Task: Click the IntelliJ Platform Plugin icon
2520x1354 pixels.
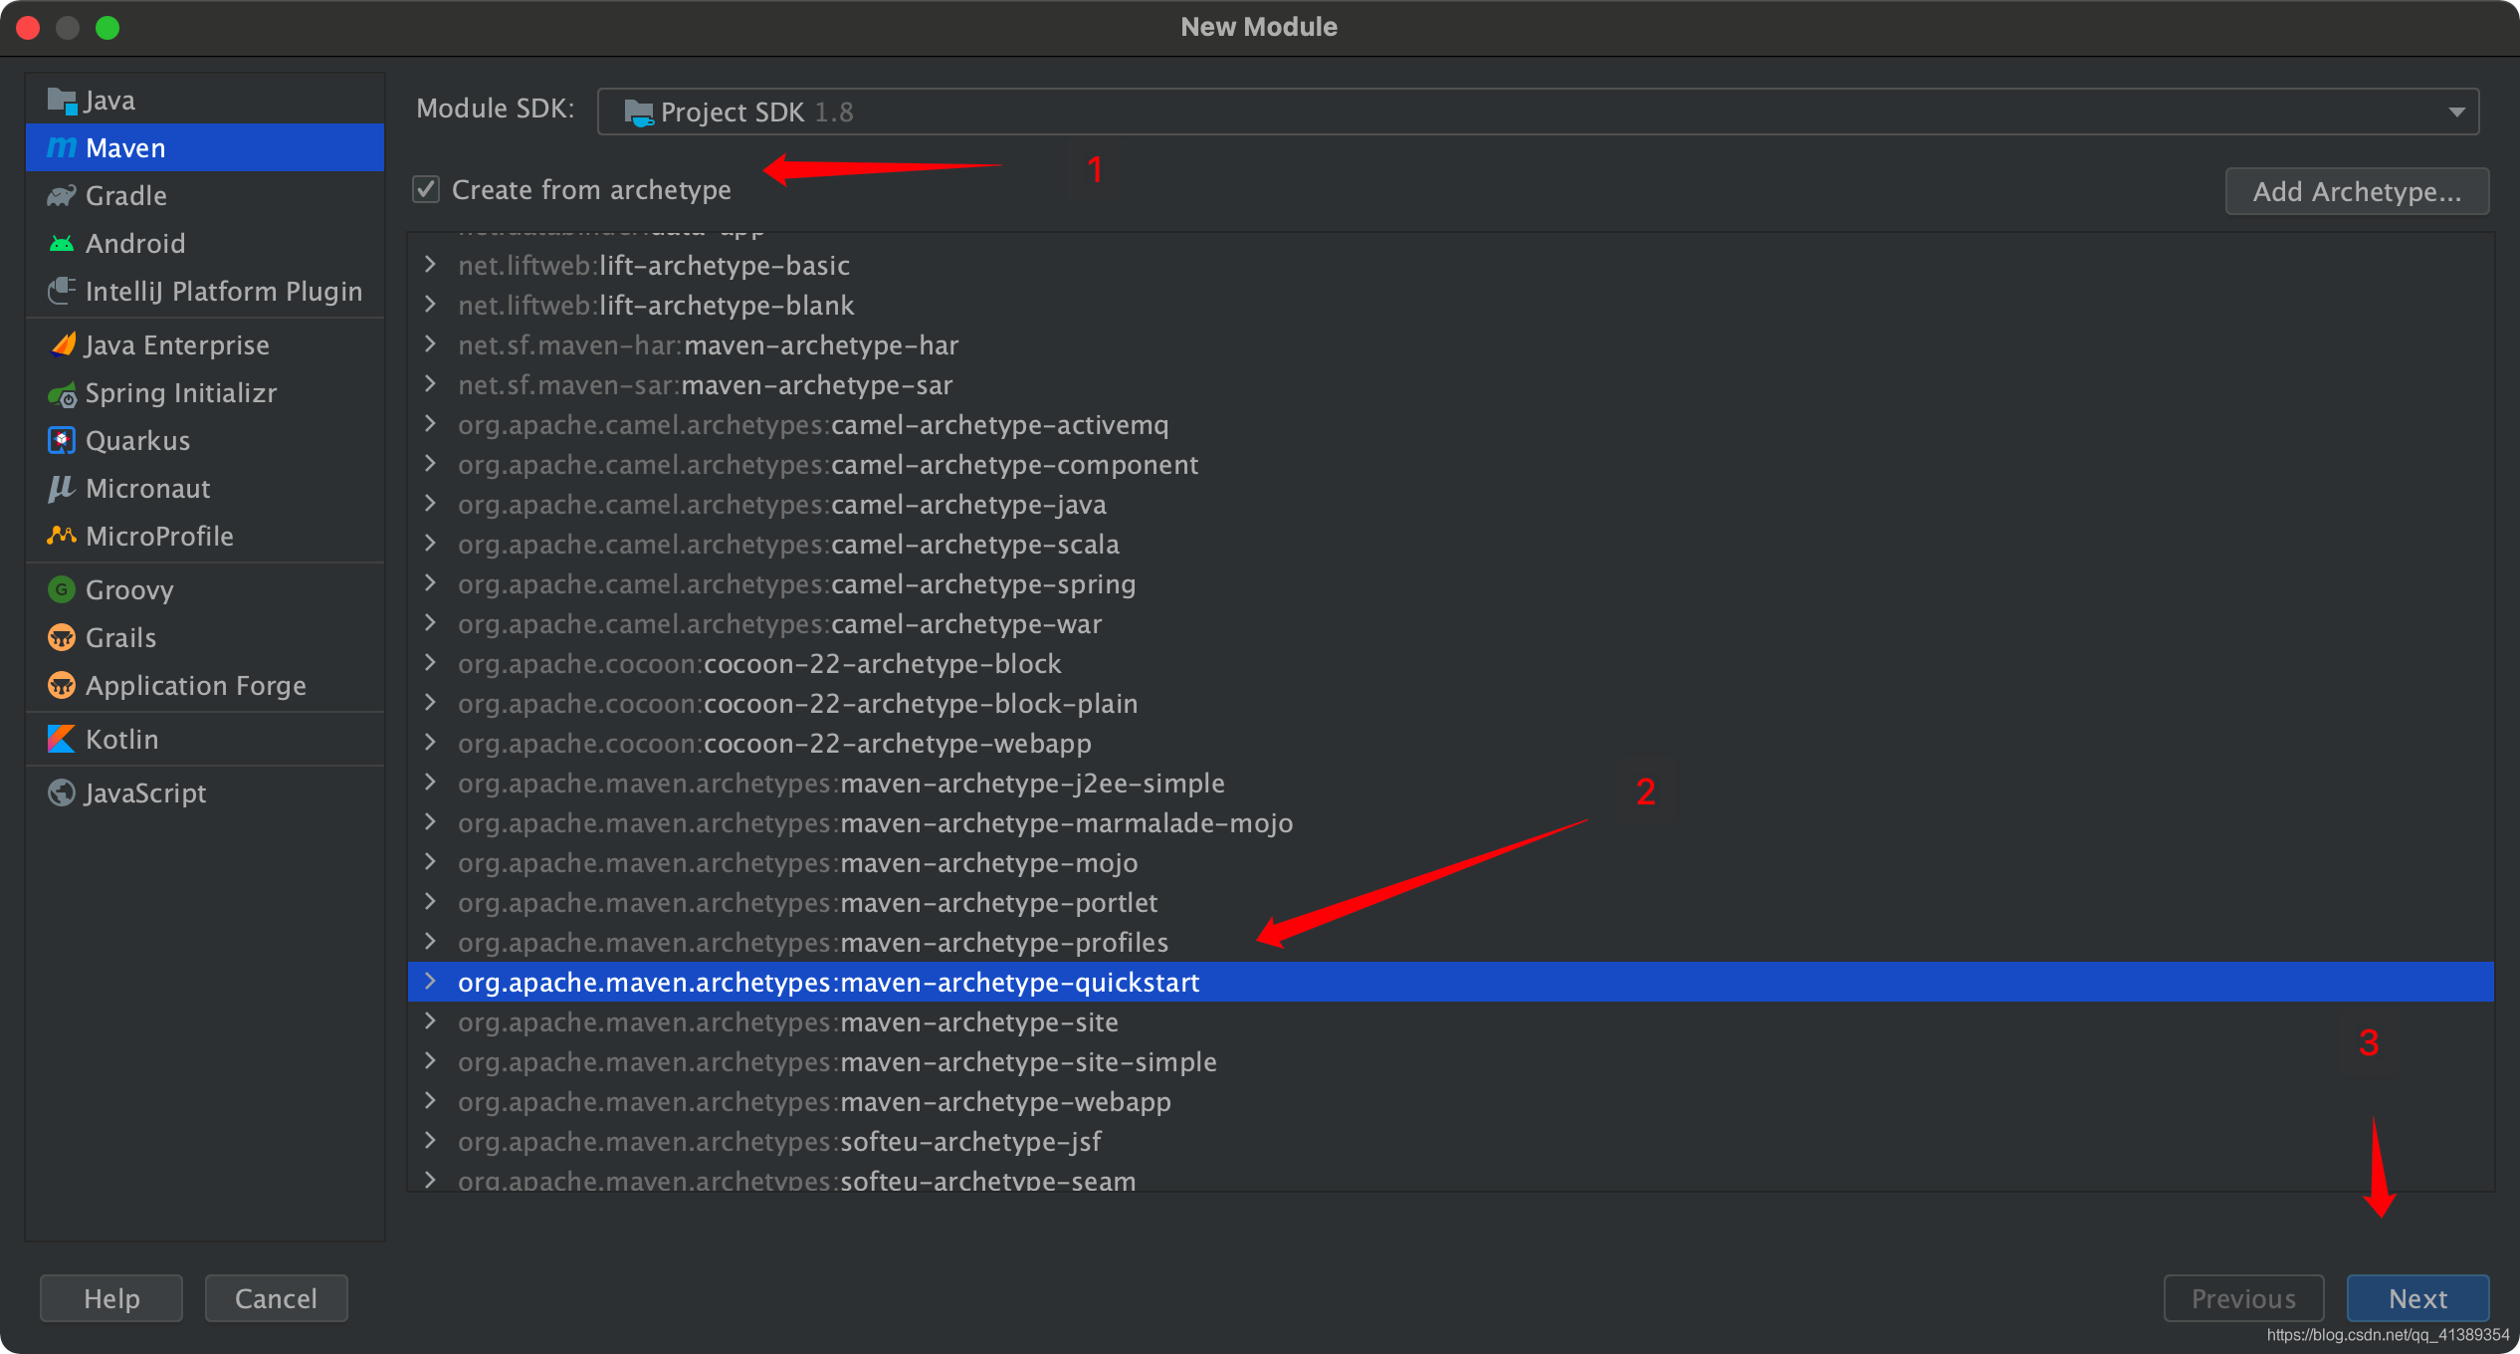Action: tap(62, 291)
